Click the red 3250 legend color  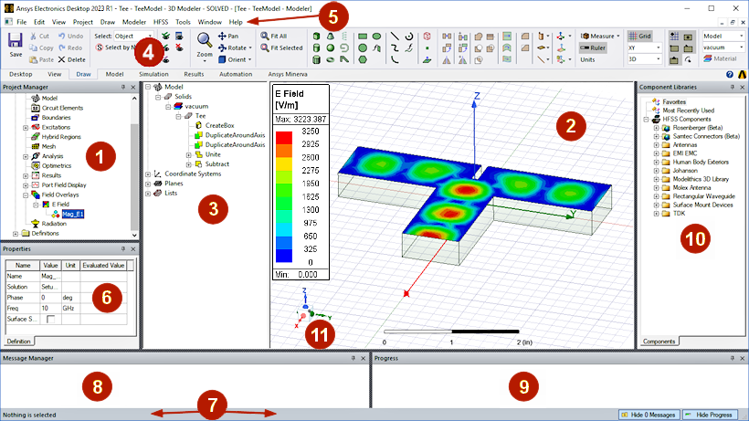284,138
